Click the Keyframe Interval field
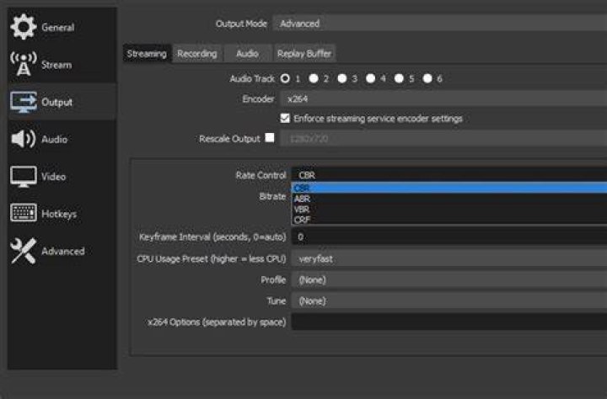The image size is (607, 399). point(449,237)
